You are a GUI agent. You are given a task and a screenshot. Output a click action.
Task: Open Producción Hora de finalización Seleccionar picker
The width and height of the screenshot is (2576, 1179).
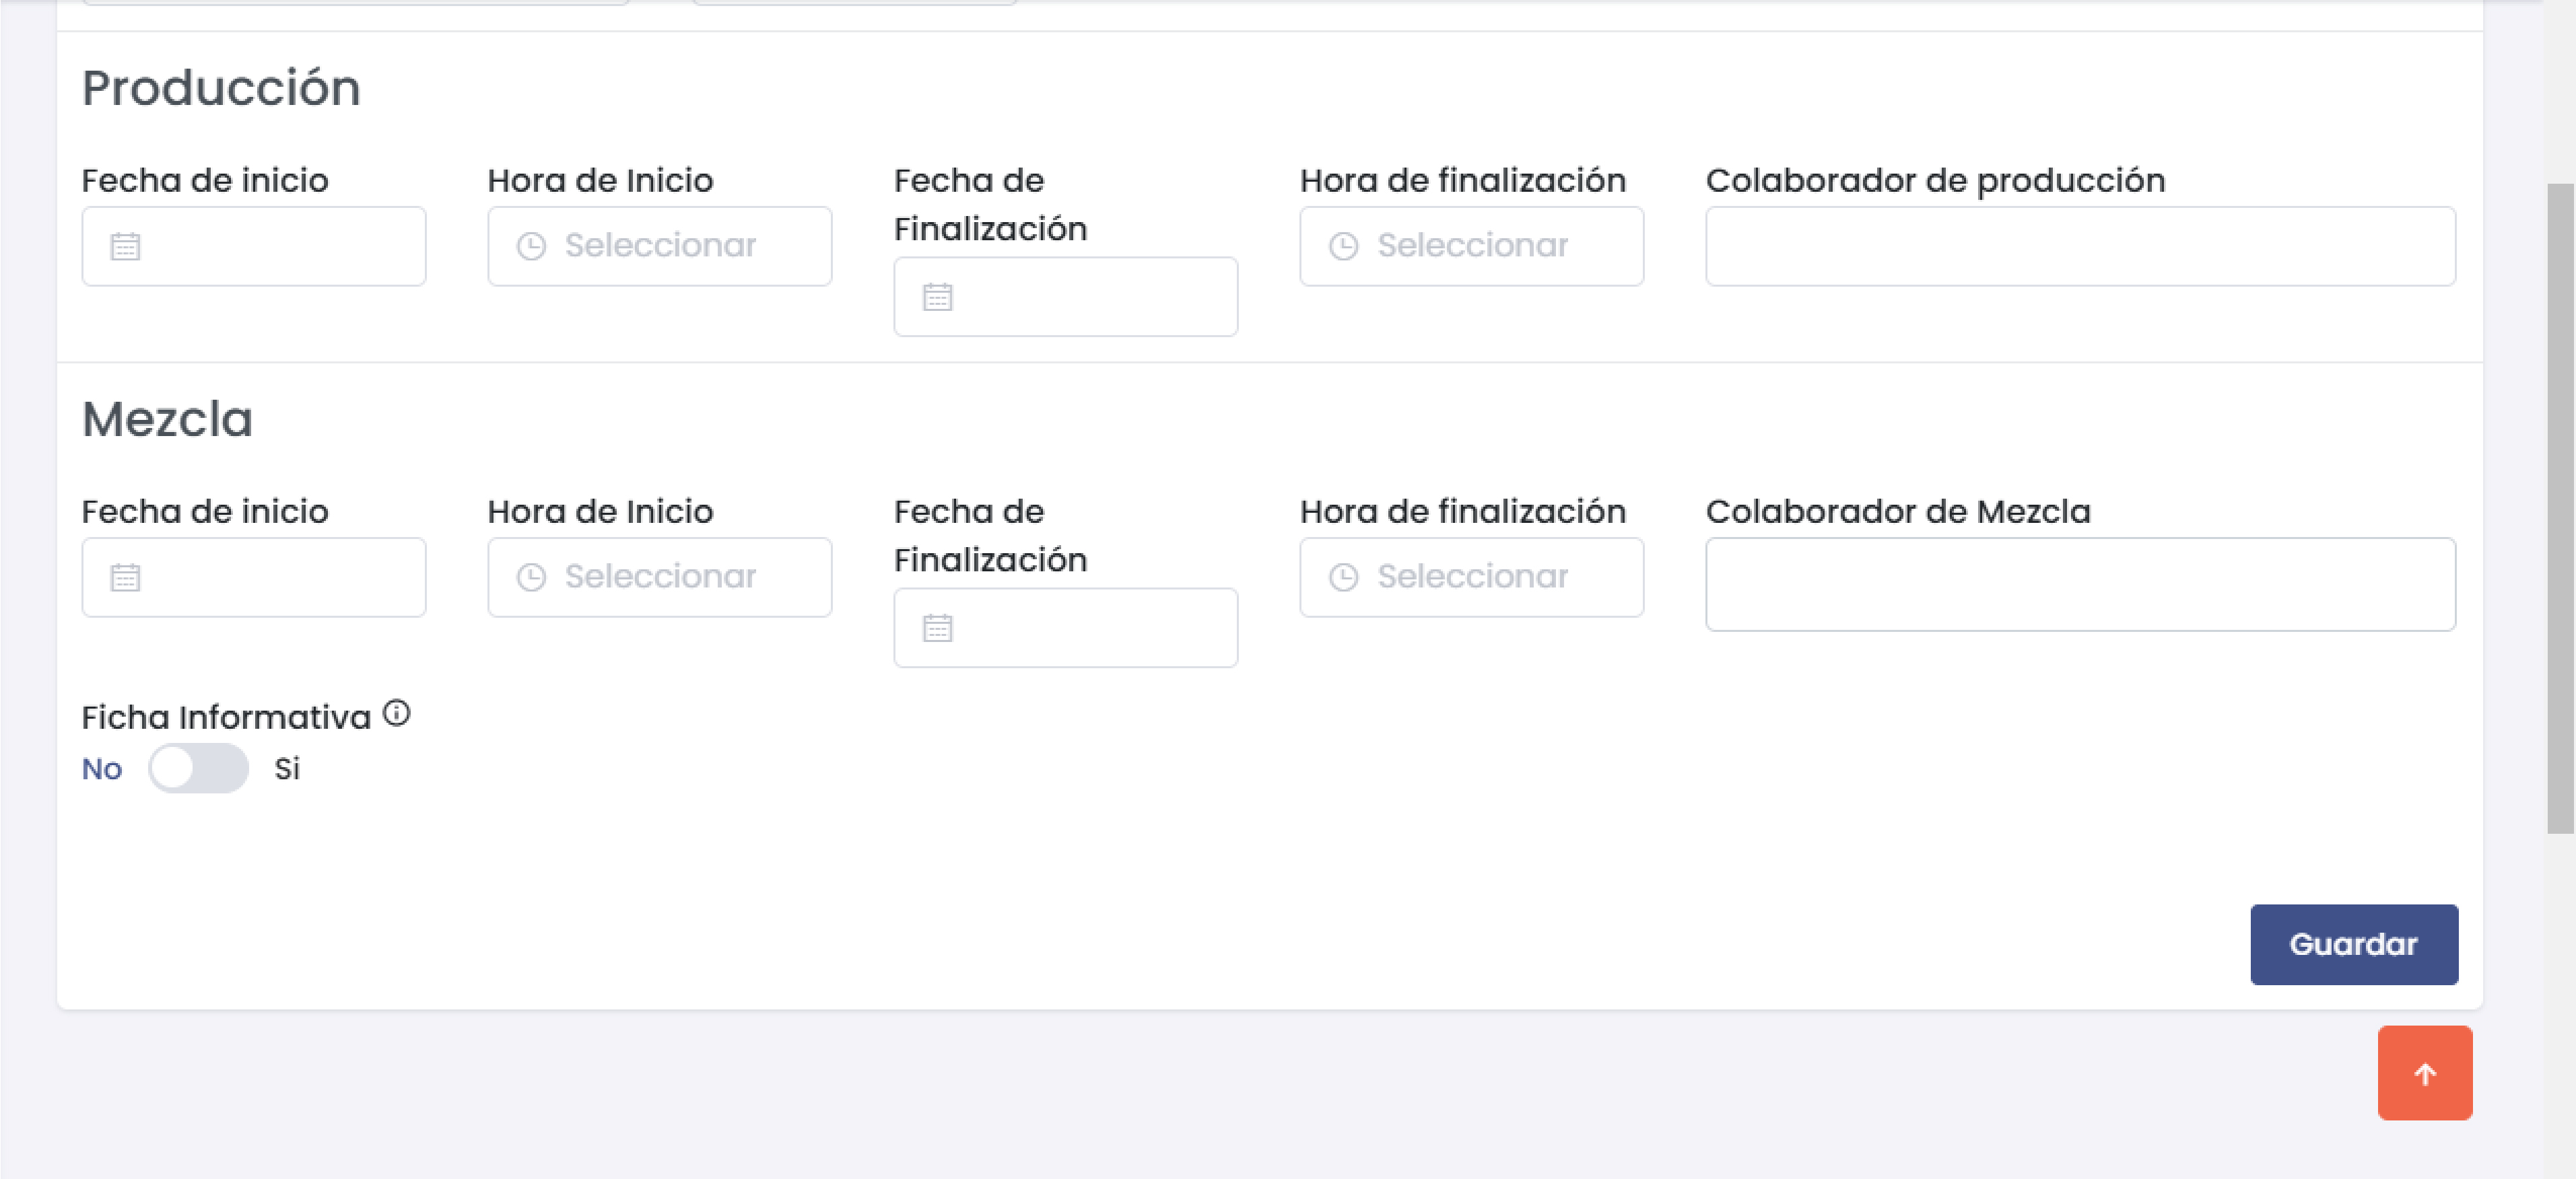(1472, 246)
